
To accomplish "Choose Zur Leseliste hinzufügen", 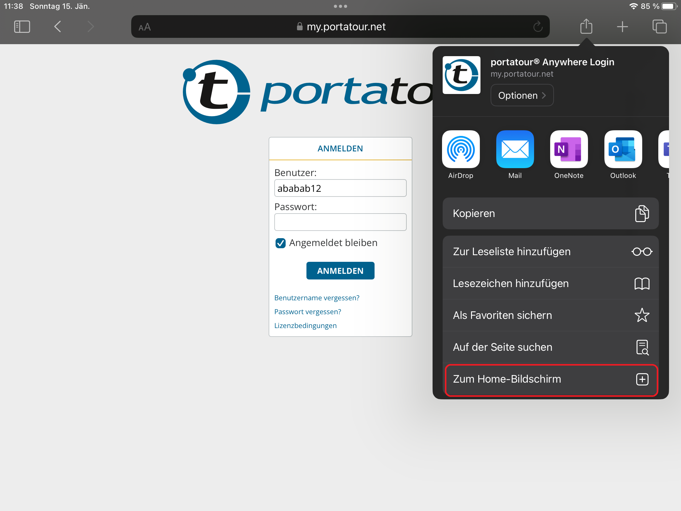I will (x=550, y=252).
